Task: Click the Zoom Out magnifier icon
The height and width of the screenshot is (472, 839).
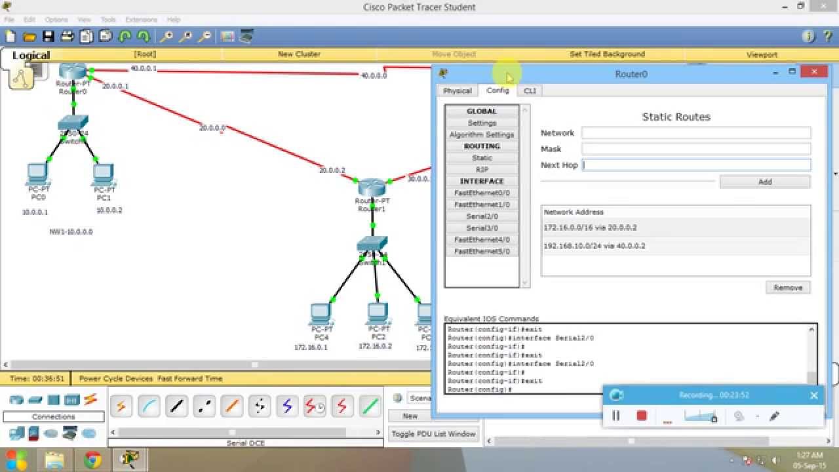Action: click(x=205, y=36)
